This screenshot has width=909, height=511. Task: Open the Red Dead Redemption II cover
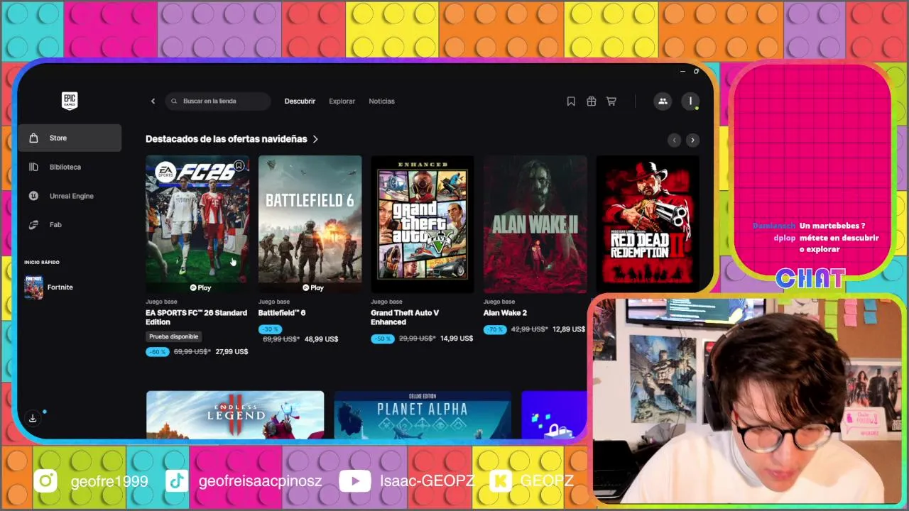click(x=648, y=224)
